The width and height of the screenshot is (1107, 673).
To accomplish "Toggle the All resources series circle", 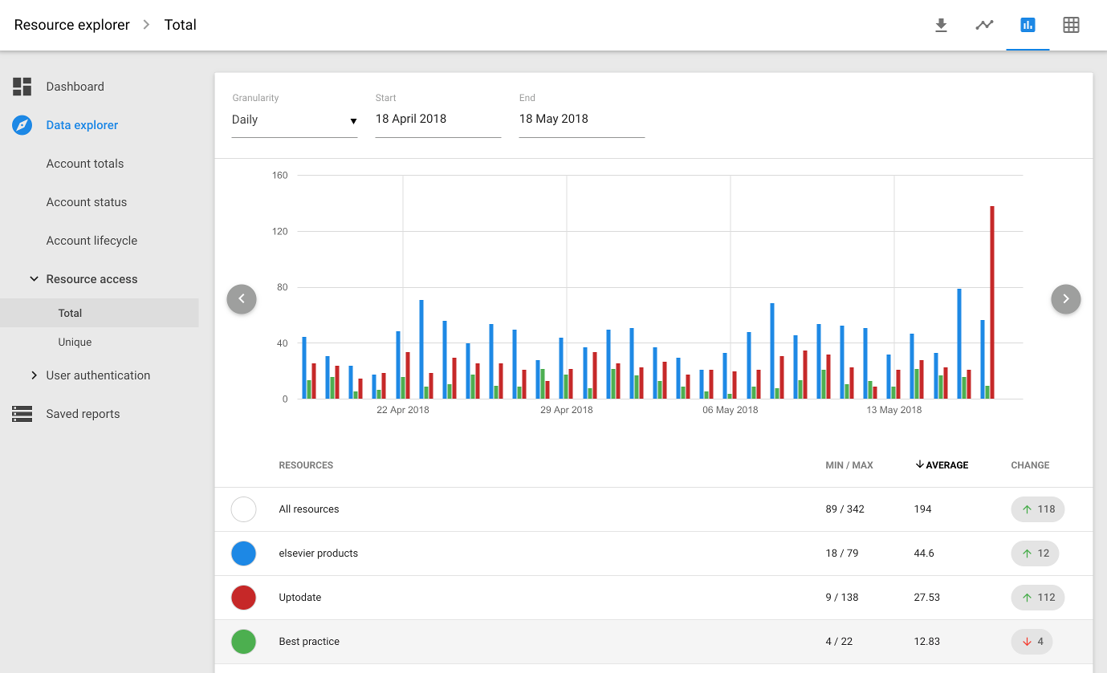I will pos(243,509).
